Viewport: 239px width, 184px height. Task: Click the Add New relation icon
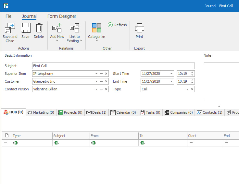[x=57, y=28]
